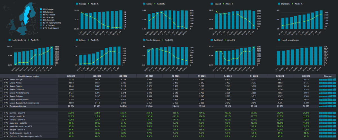This screenshot has height=140, width=338.
Task: Click the Y-Y% icon for Sweco Danmark
Action: click(x=6, y=90)
